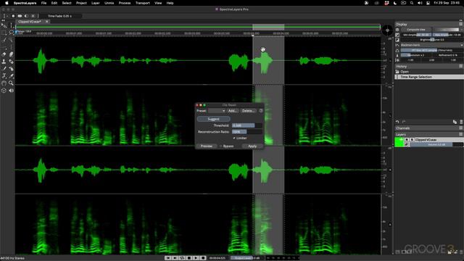Select the brush selection tool
Screen dimensions: 464x261
click(x=4, y=40)
